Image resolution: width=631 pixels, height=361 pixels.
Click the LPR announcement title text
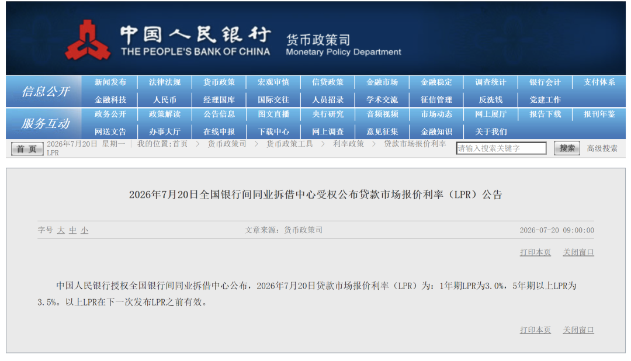(315, 195)
